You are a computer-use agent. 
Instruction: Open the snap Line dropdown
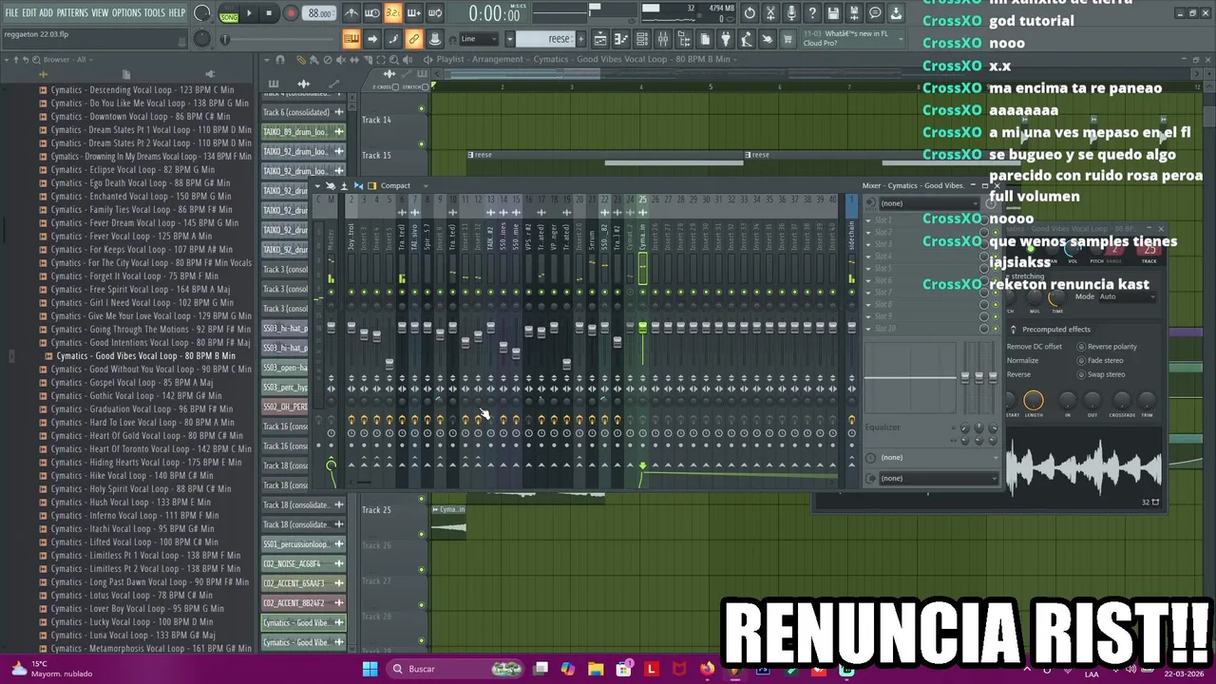pos(479,39)
